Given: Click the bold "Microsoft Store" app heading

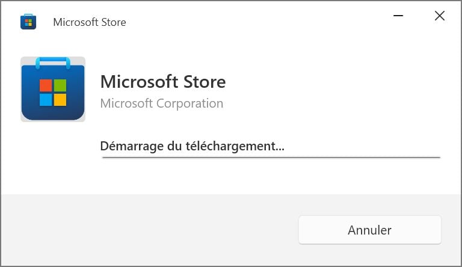Looking at the screenshot, I should pyautogui.click(x=162, y=81).
